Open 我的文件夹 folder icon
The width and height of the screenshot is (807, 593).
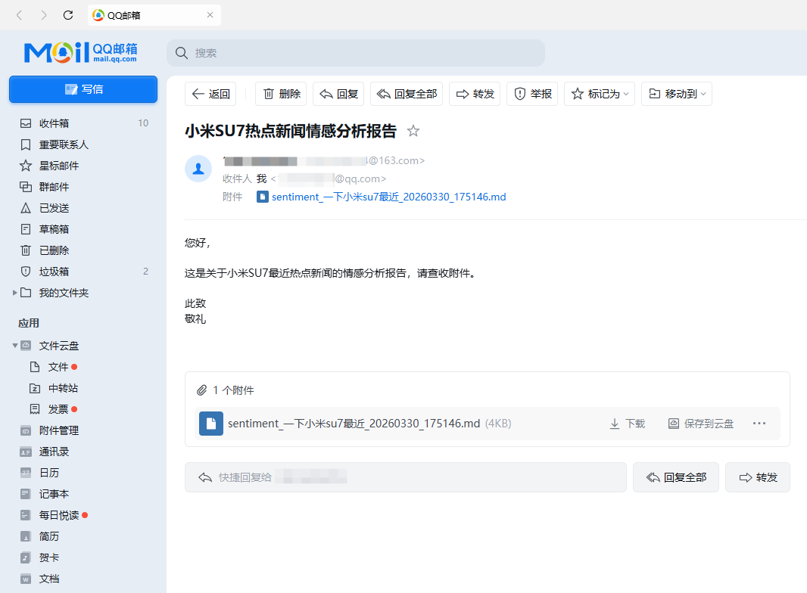[26, 293]
